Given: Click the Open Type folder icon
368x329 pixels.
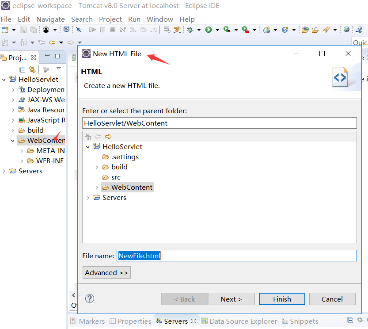Looking at the screenshot, I should tap(305, 30).
